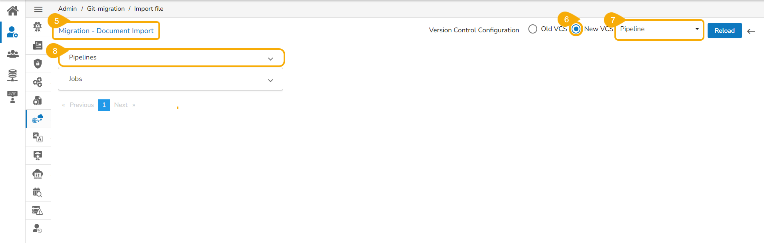Click the double gears configuration icon
Viewport: 764px width, 243px height.
[x=38, y=82]
